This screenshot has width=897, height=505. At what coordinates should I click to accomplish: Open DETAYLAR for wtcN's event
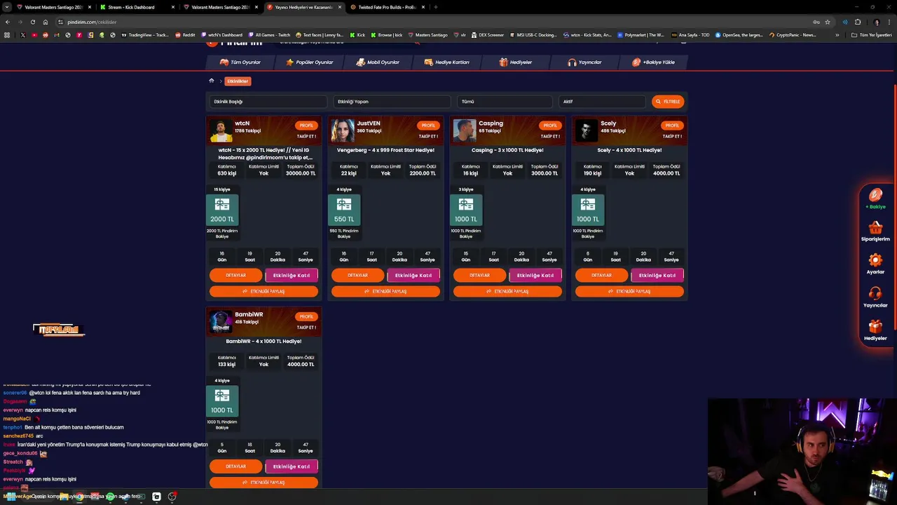point(236,276)
